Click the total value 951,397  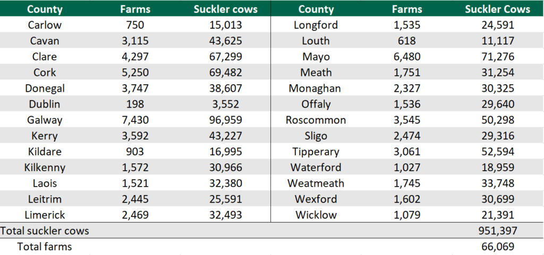coord(496,231)
